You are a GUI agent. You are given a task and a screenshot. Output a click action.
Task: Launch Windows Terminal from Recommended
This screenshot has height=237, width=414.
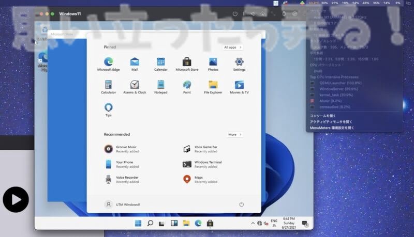202,164
